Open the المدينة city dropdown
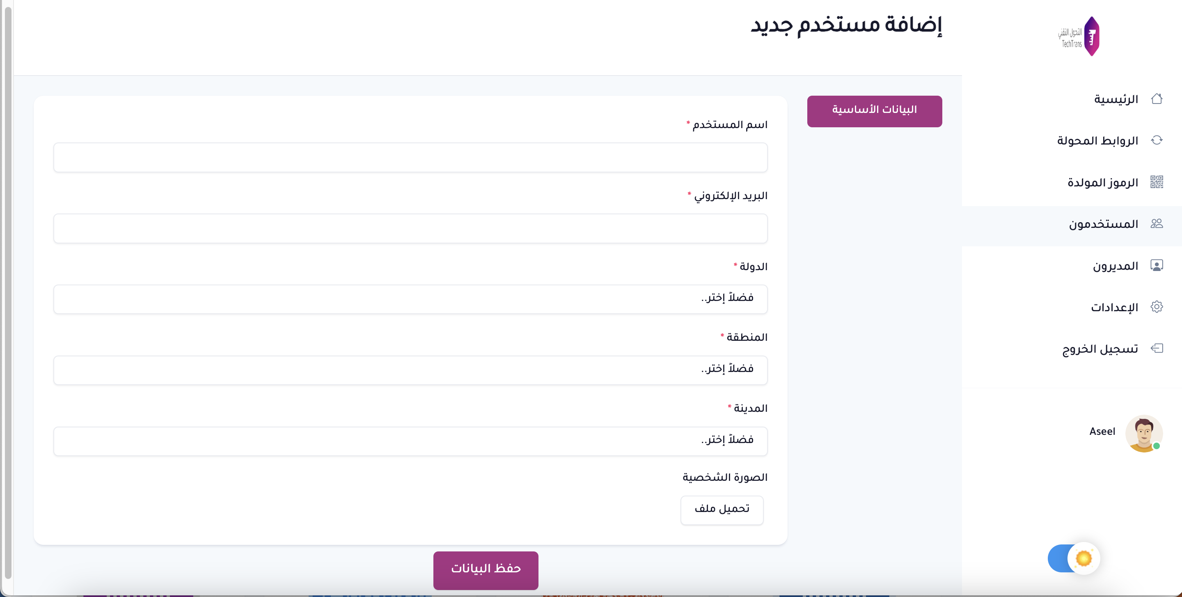 click(x=410, y=441)
